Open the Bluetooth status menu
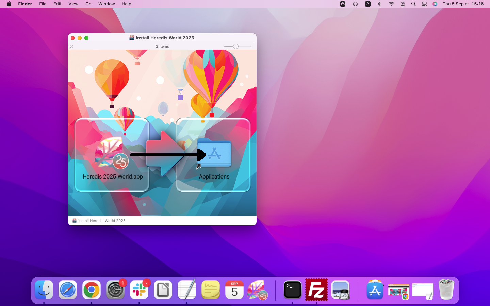This screenshot has width=490, height=306. [379, 4]
